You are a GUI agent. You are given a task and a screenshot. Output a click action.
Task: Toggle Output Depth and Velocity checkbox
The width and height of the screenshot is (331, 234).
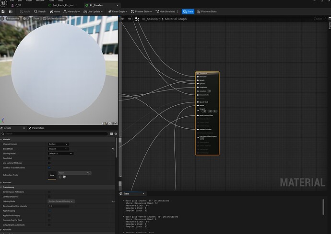[49, 225]
